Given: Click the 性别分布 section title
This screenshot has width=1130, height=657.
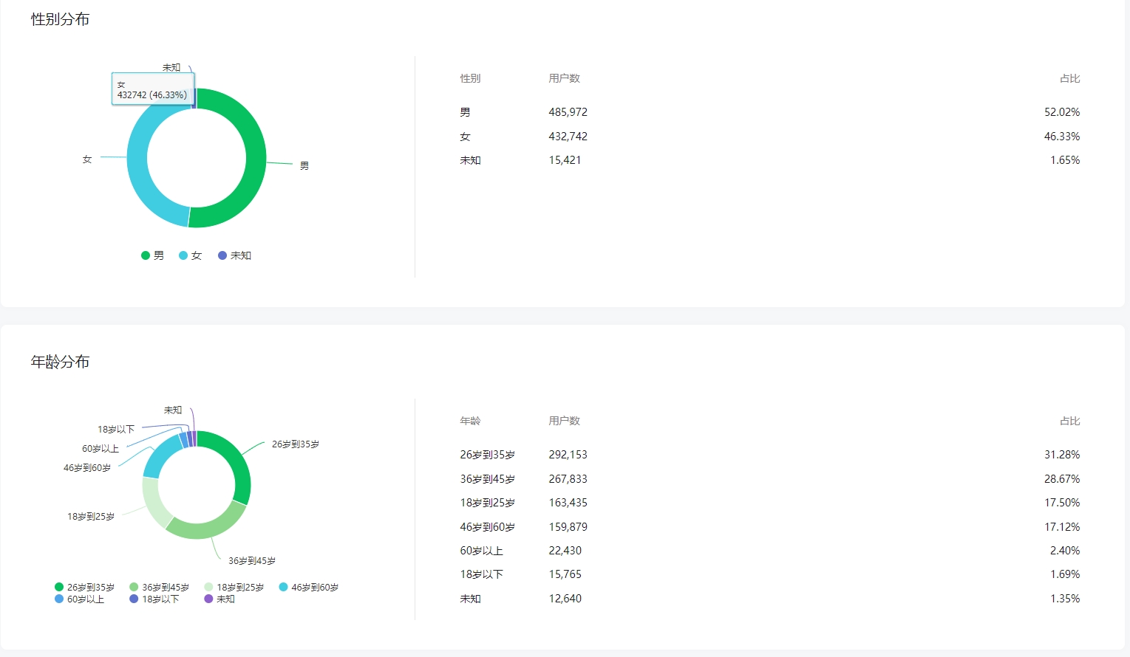Looking at the screenshot, I should tap(60, 19).
